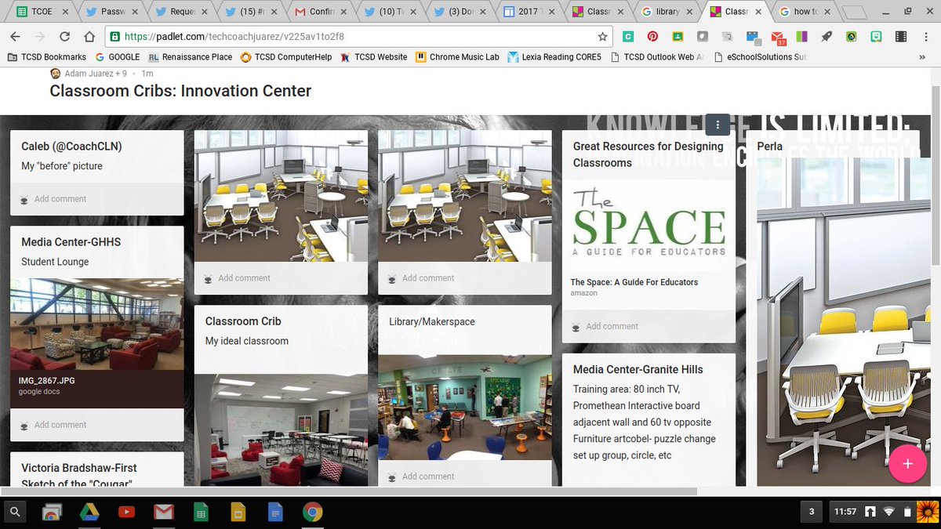
Task: Add comment on The Space guide post
Action: [x=612, y=327]
